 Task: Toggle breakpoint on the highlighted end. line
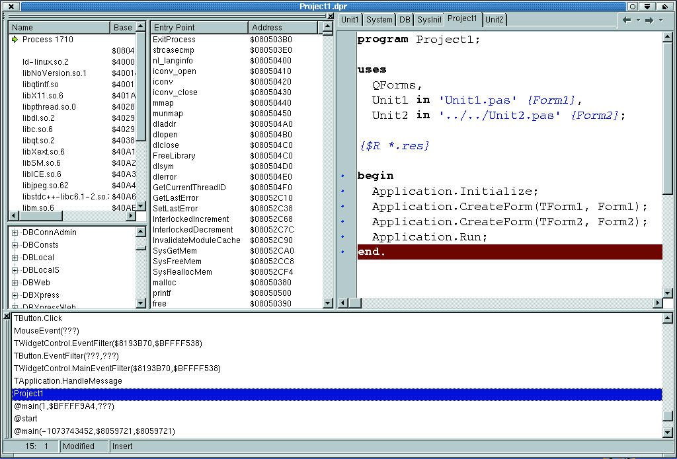[342, 252]
